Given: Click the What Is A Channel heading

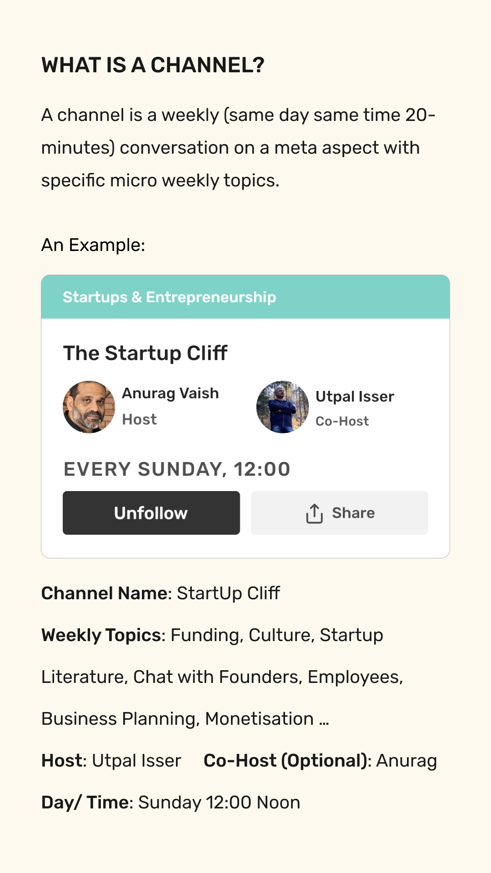Looking at the screenshot, I should click(153, 65).
